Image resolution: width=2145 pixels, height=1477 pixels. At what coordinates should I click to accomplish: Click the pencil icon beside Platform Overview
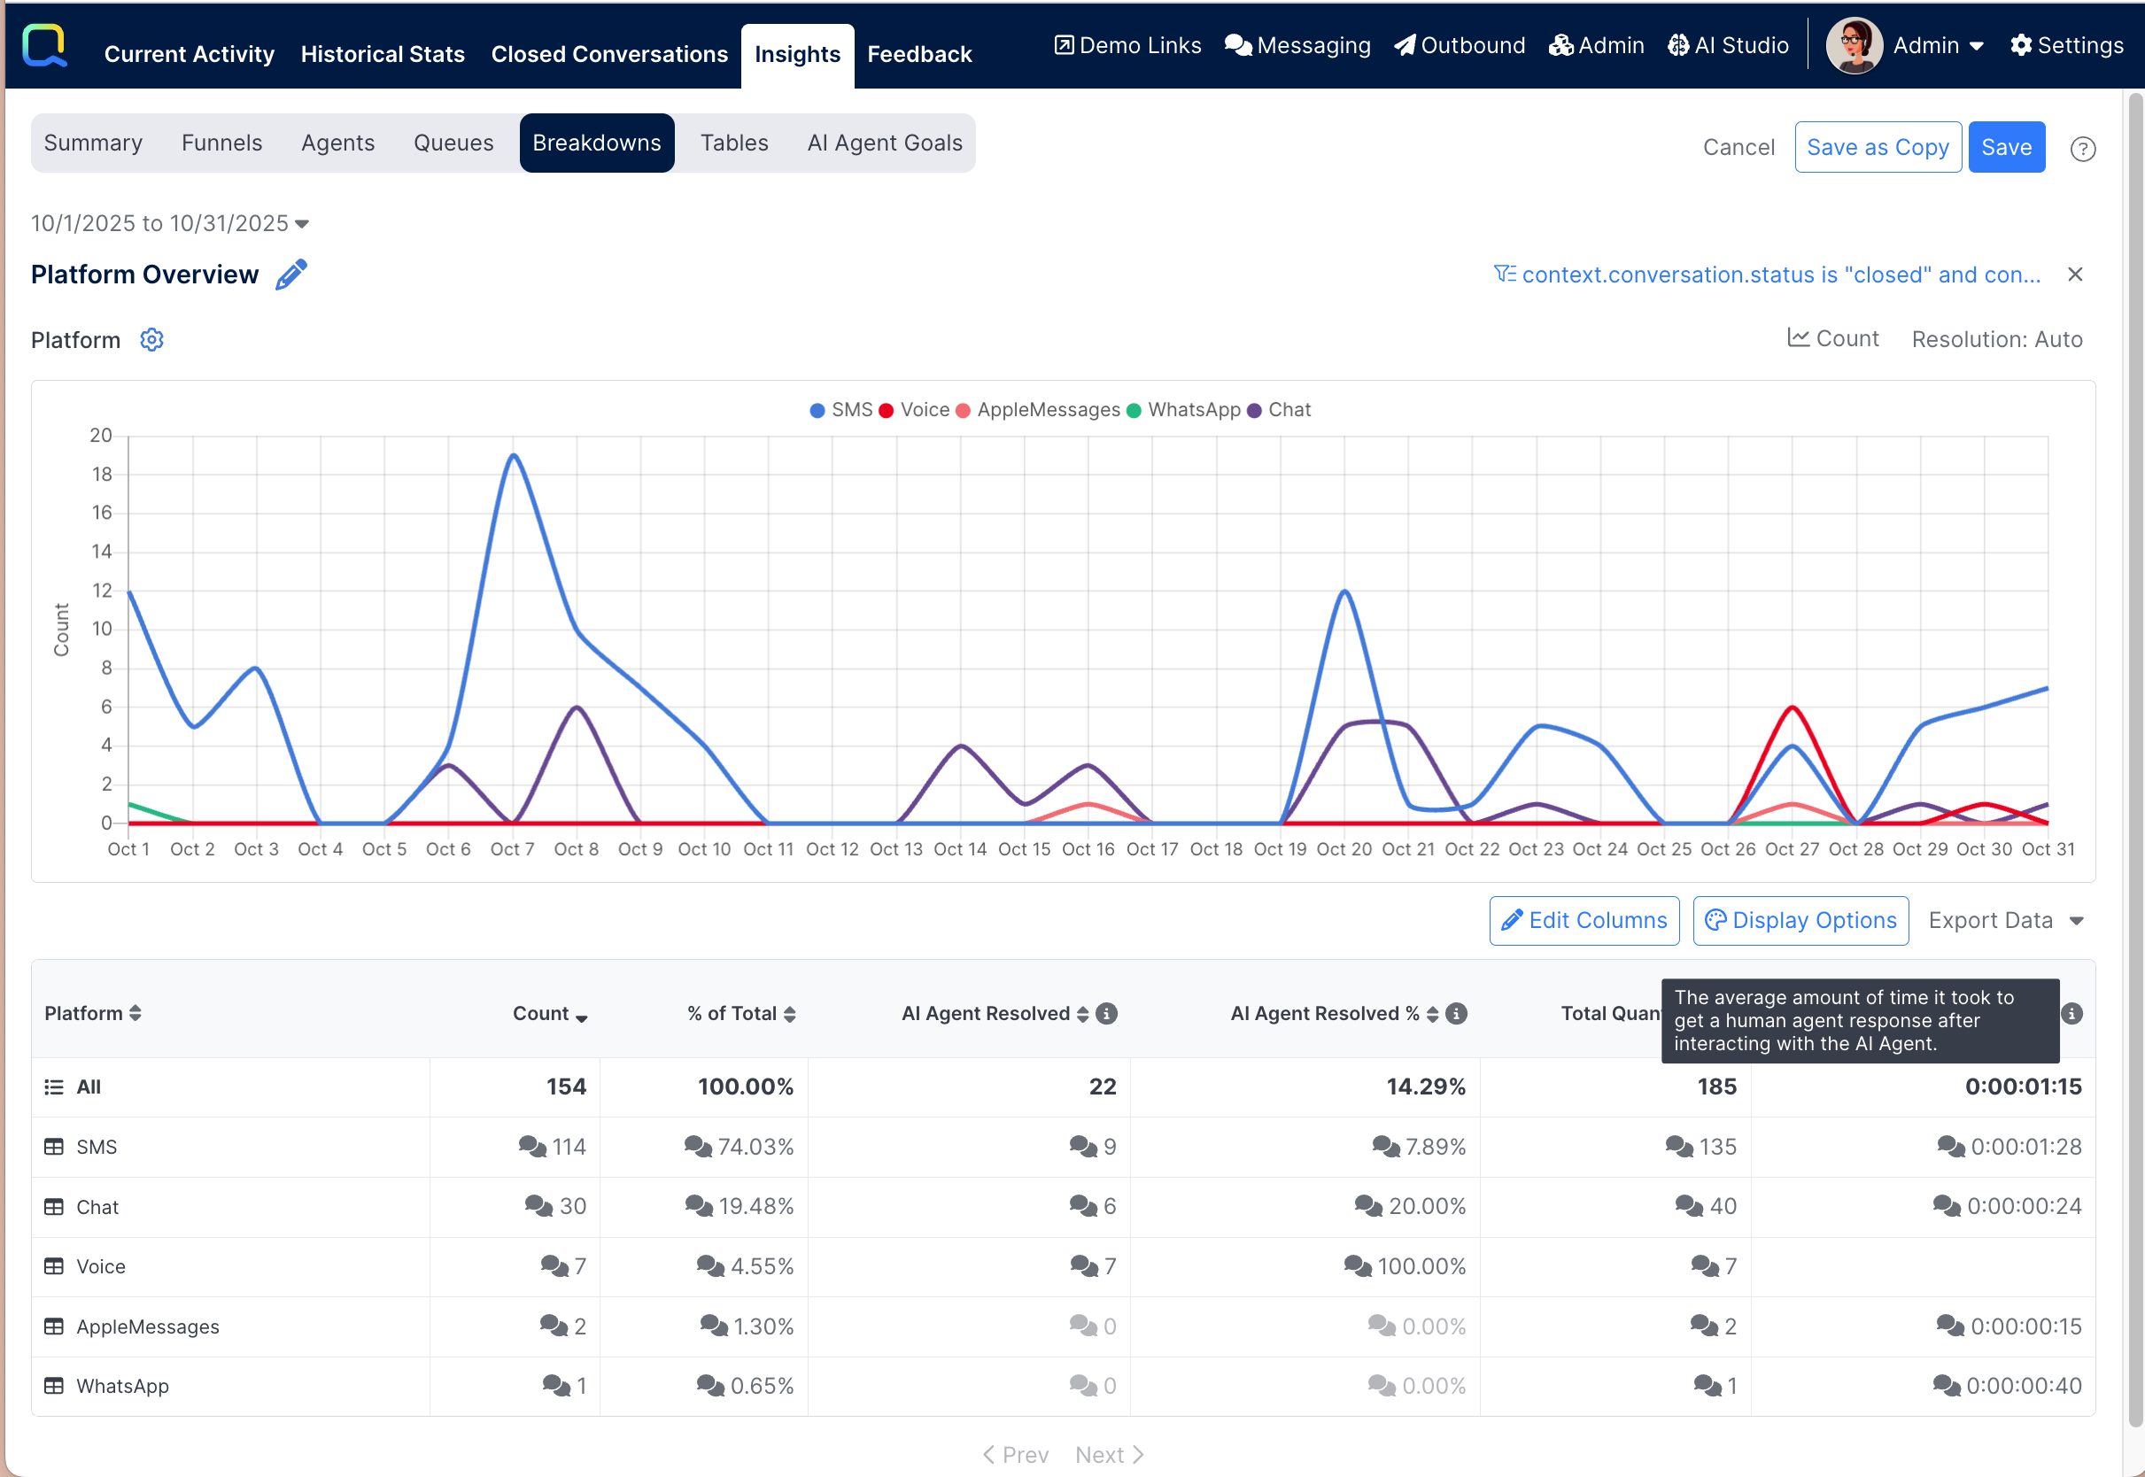coord(290,275)
